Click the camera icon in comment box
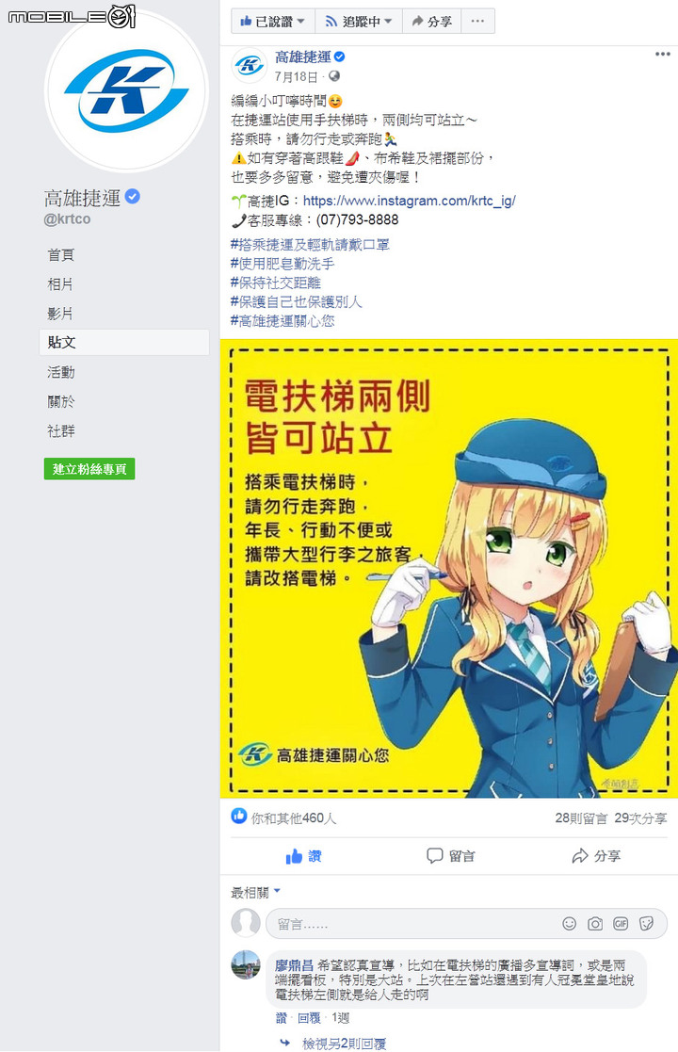678x1052 pixels. pos(595,924)
